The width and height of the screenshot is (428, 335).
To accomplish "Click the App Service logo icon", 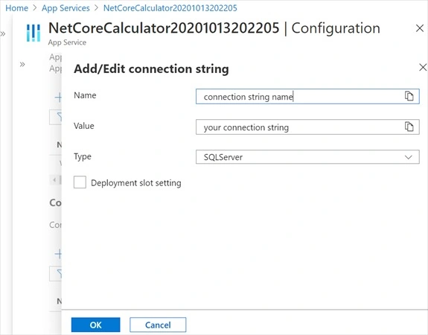I will pos(33,33).
